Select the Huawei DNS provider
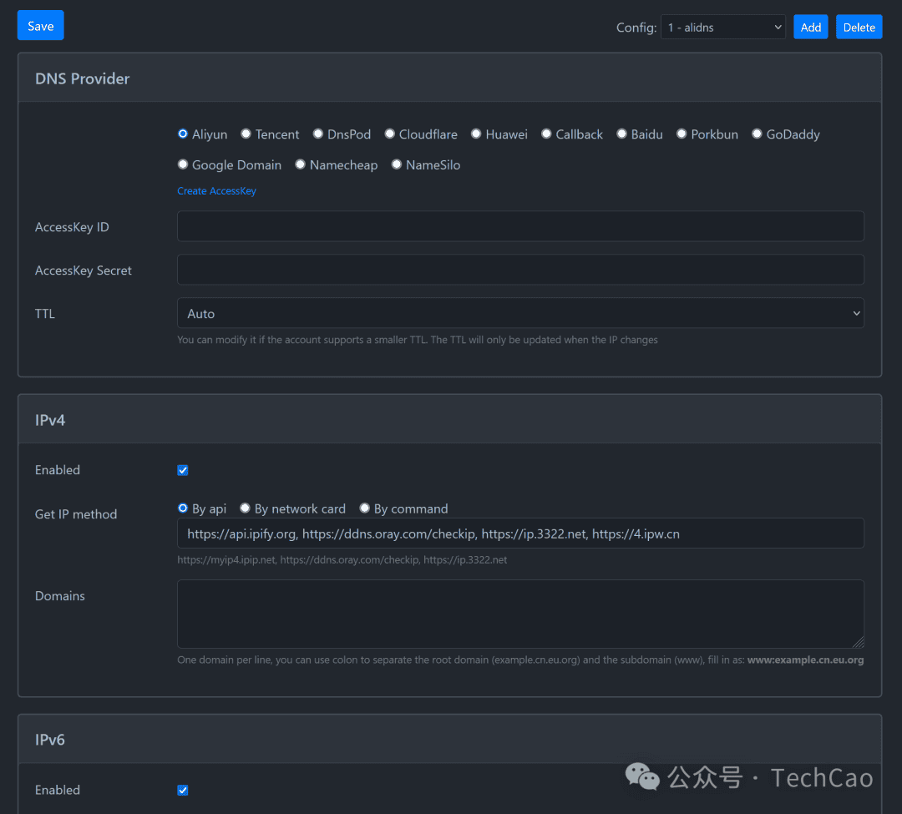Viewport: 902px width, 814px height. [476, 134]
